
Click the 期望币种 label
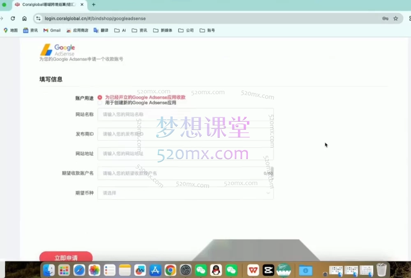point(84,193)
